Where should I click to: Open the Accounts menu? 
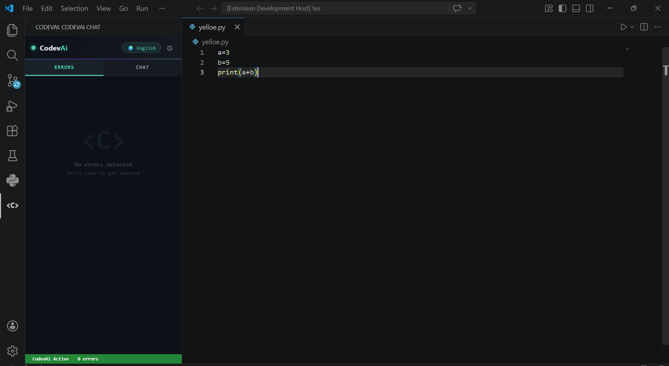pyautogui.click(x=13, y=326)
